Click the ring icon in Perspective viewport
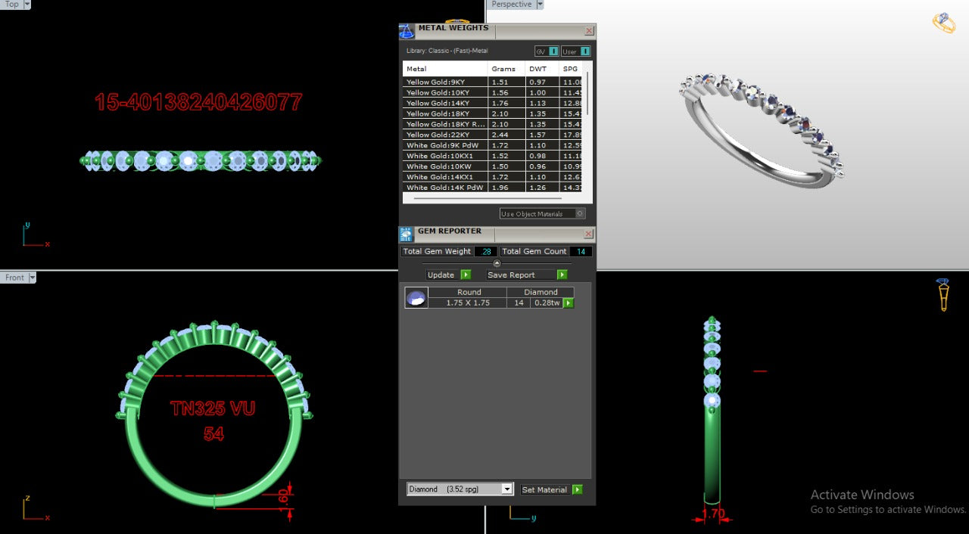This screenshot has width=969, height=534. tap(943, 23)
